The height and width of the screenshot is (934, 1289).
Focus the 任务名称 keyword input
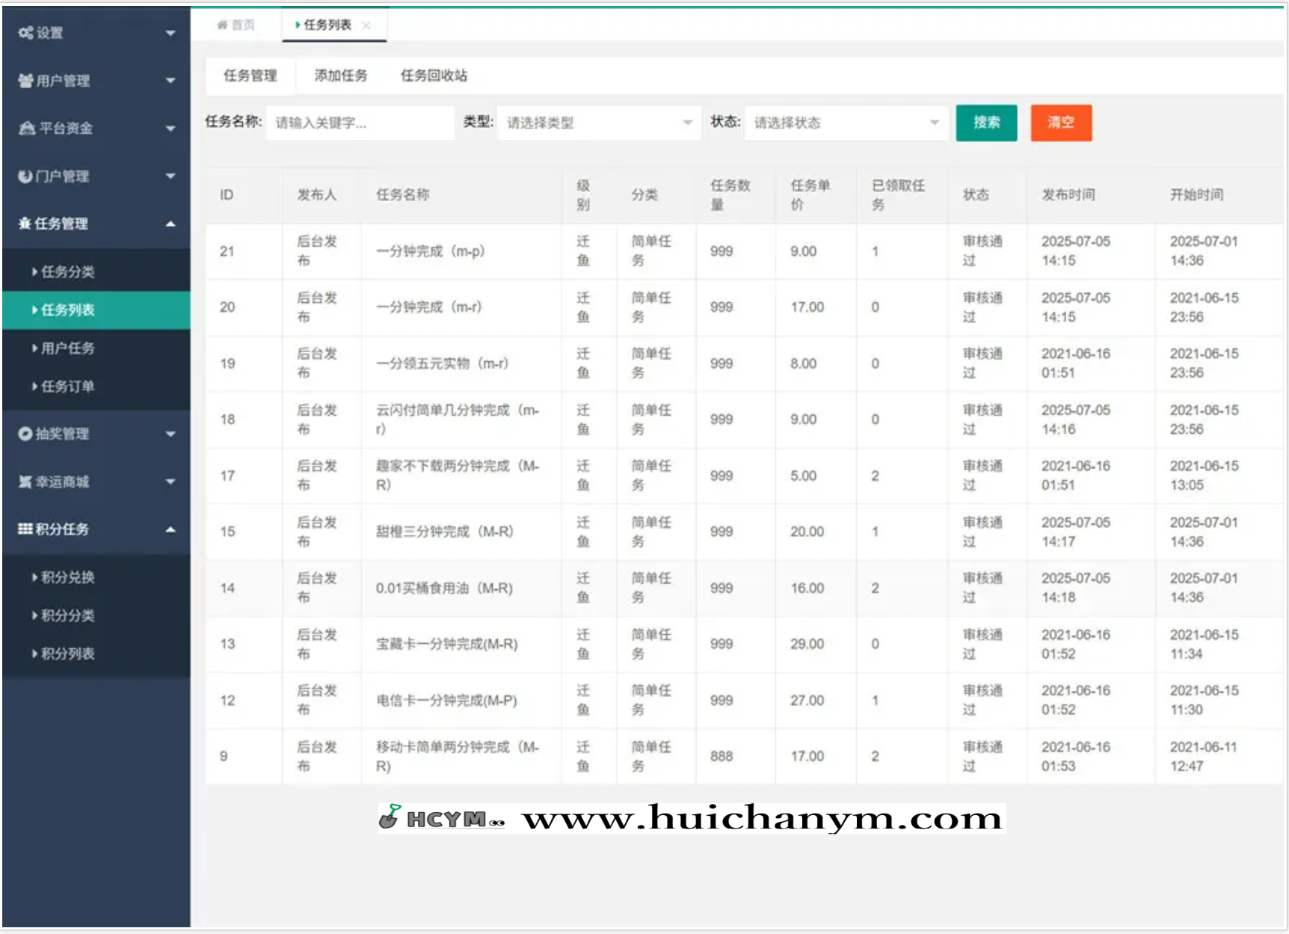point(360,123)
